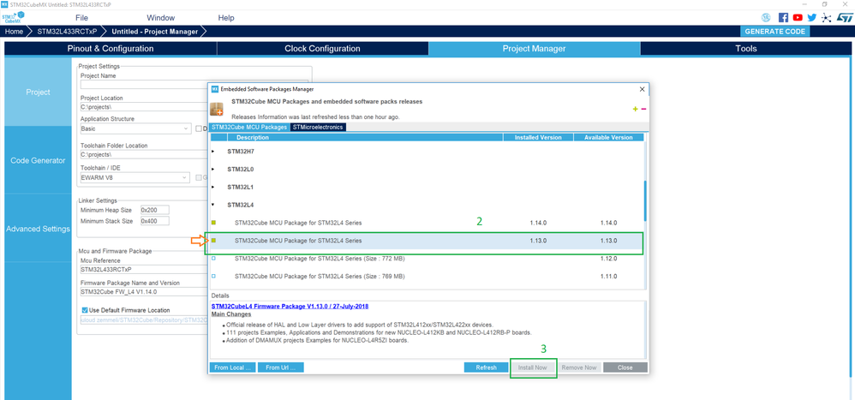Viewport: 855px width, 400px height.
Task: Click the From Url ... button
Action: tap(281, 367)
